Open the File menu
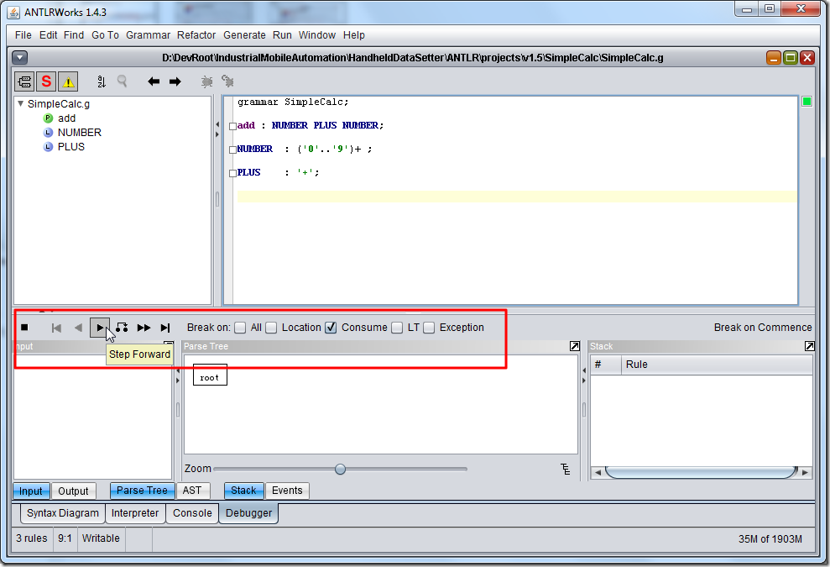The image size is (830, 567). tap(23, 35)
